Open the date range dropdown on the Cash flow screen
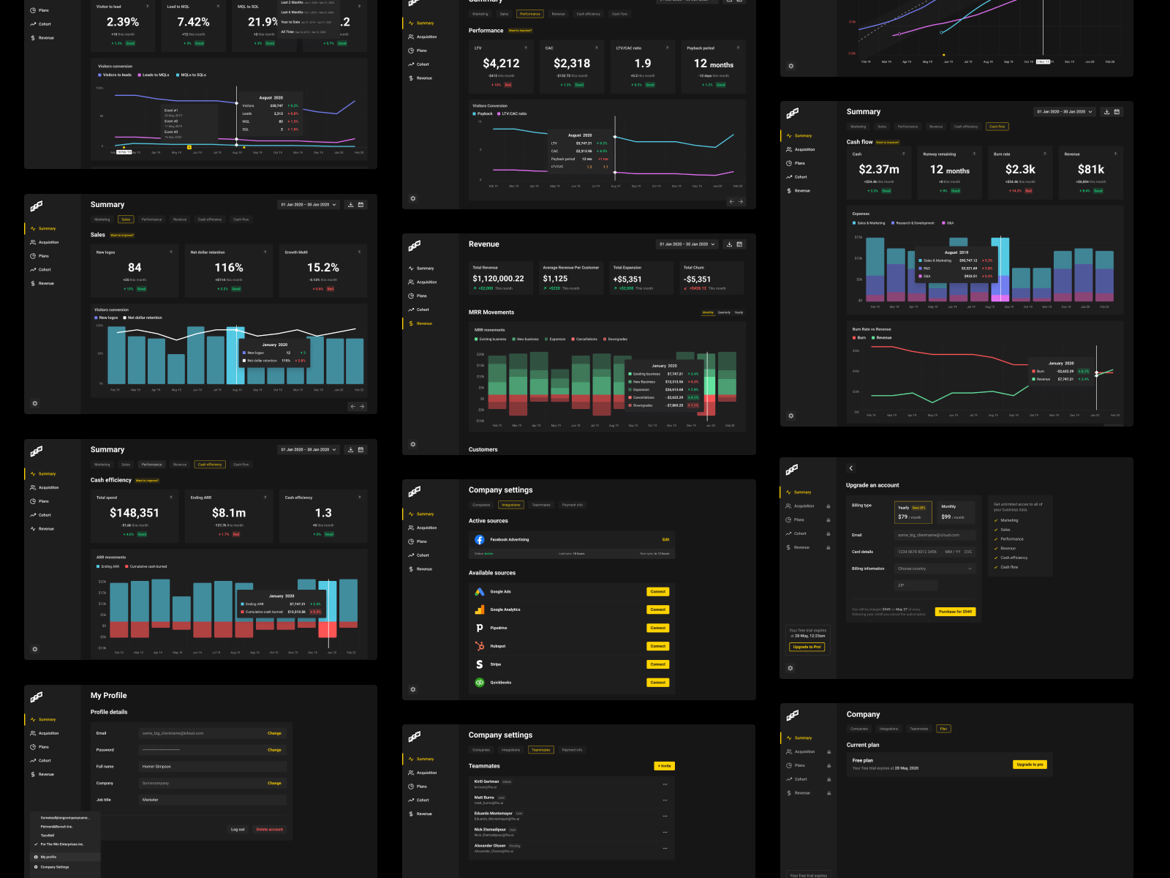1170x878 pixels. (x=1065, y=112)
